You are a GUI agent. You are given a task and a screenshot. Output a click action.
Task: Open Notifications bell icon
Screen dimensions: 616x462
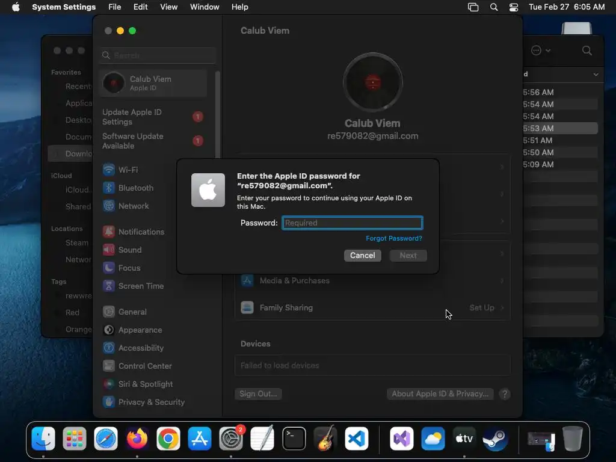pyautogui.click(x=109, y=232)
